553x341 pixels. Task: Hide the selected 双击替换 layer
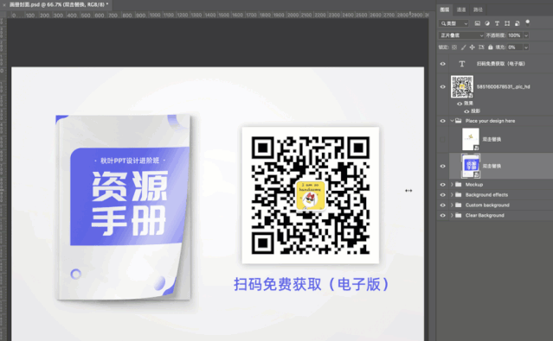click(x=442, y=166)
